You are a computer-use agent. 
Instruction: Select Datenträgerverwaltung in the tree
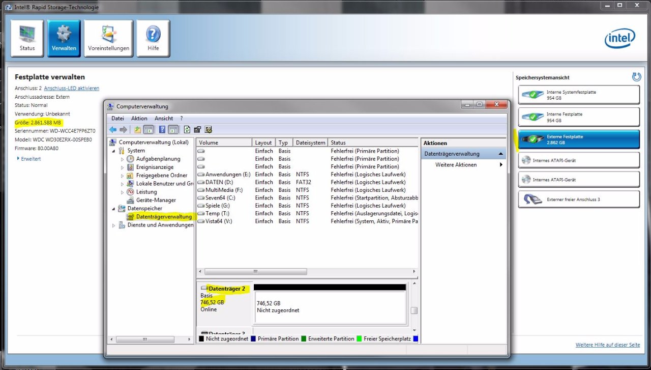coord(164,217)
